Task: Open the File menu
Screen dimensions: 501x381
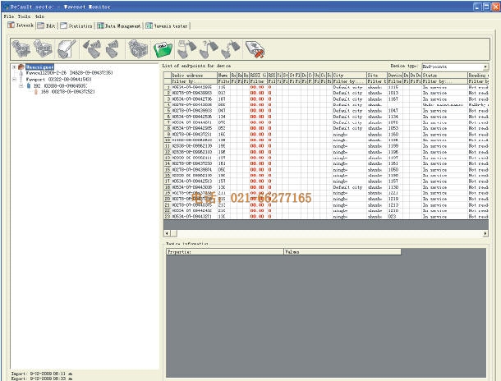Action: [x=9, y=16]
